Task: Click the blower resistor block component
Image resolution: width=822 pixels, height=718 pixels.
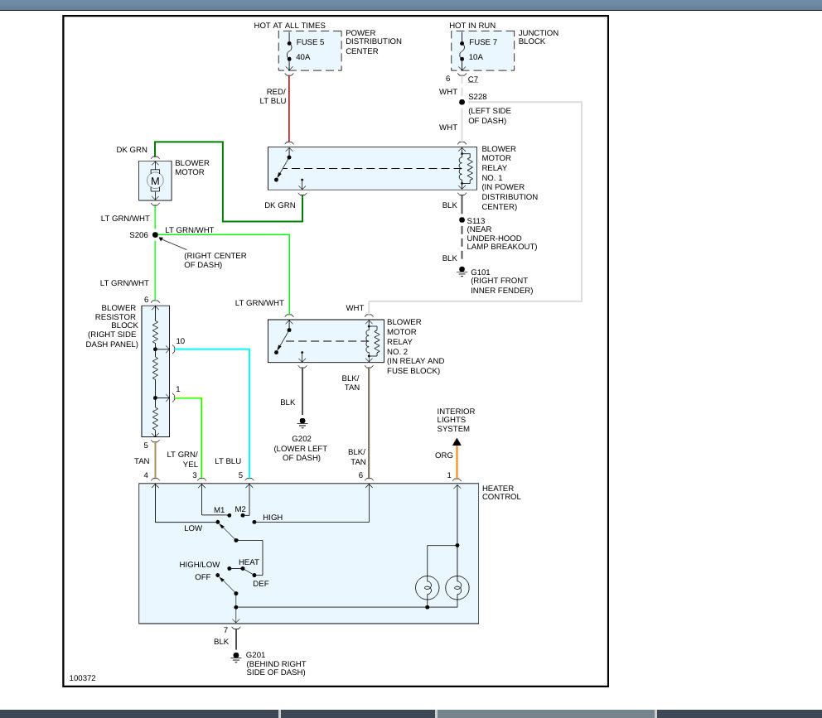Action: click(155, 371)
